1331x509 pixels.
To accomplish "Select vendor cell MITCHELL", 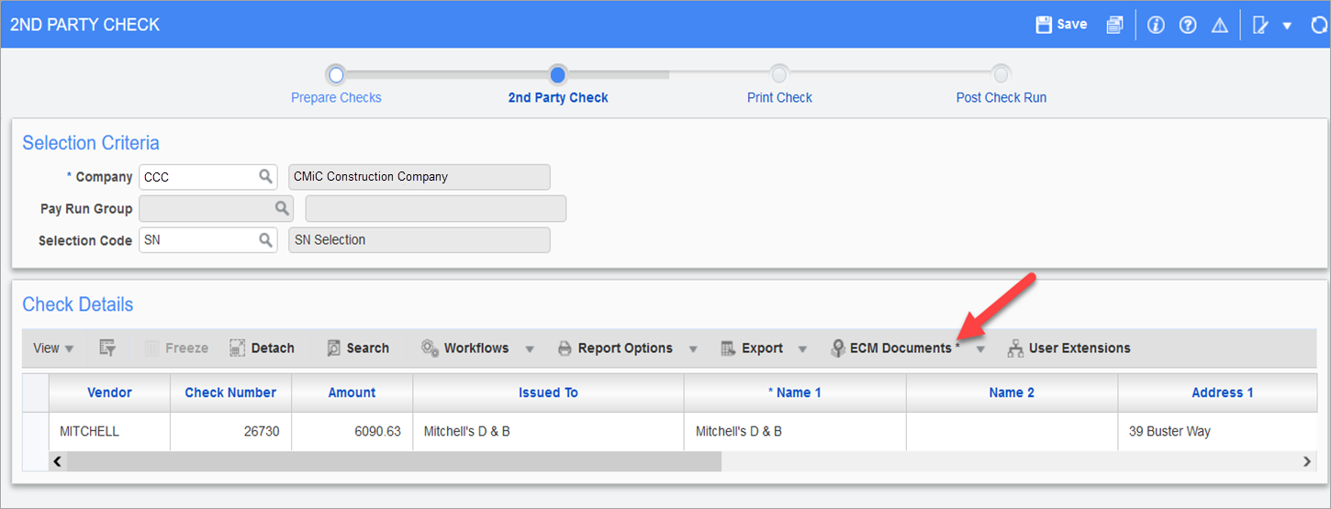I will pyautogui.click(x=109, y=431).
